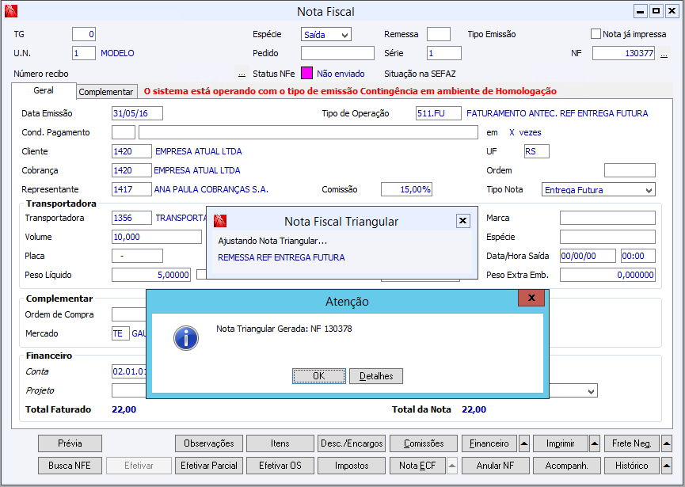Open the Tipo Nota dropdown showing Entrega Futura

click(x=598, y=189)
